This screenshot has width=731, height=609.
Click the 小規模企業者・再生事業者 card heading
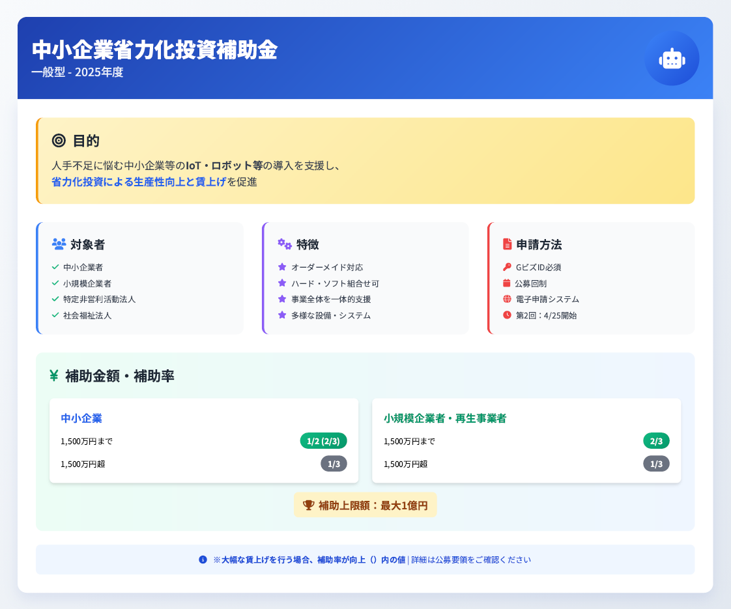tap(445, 418)
